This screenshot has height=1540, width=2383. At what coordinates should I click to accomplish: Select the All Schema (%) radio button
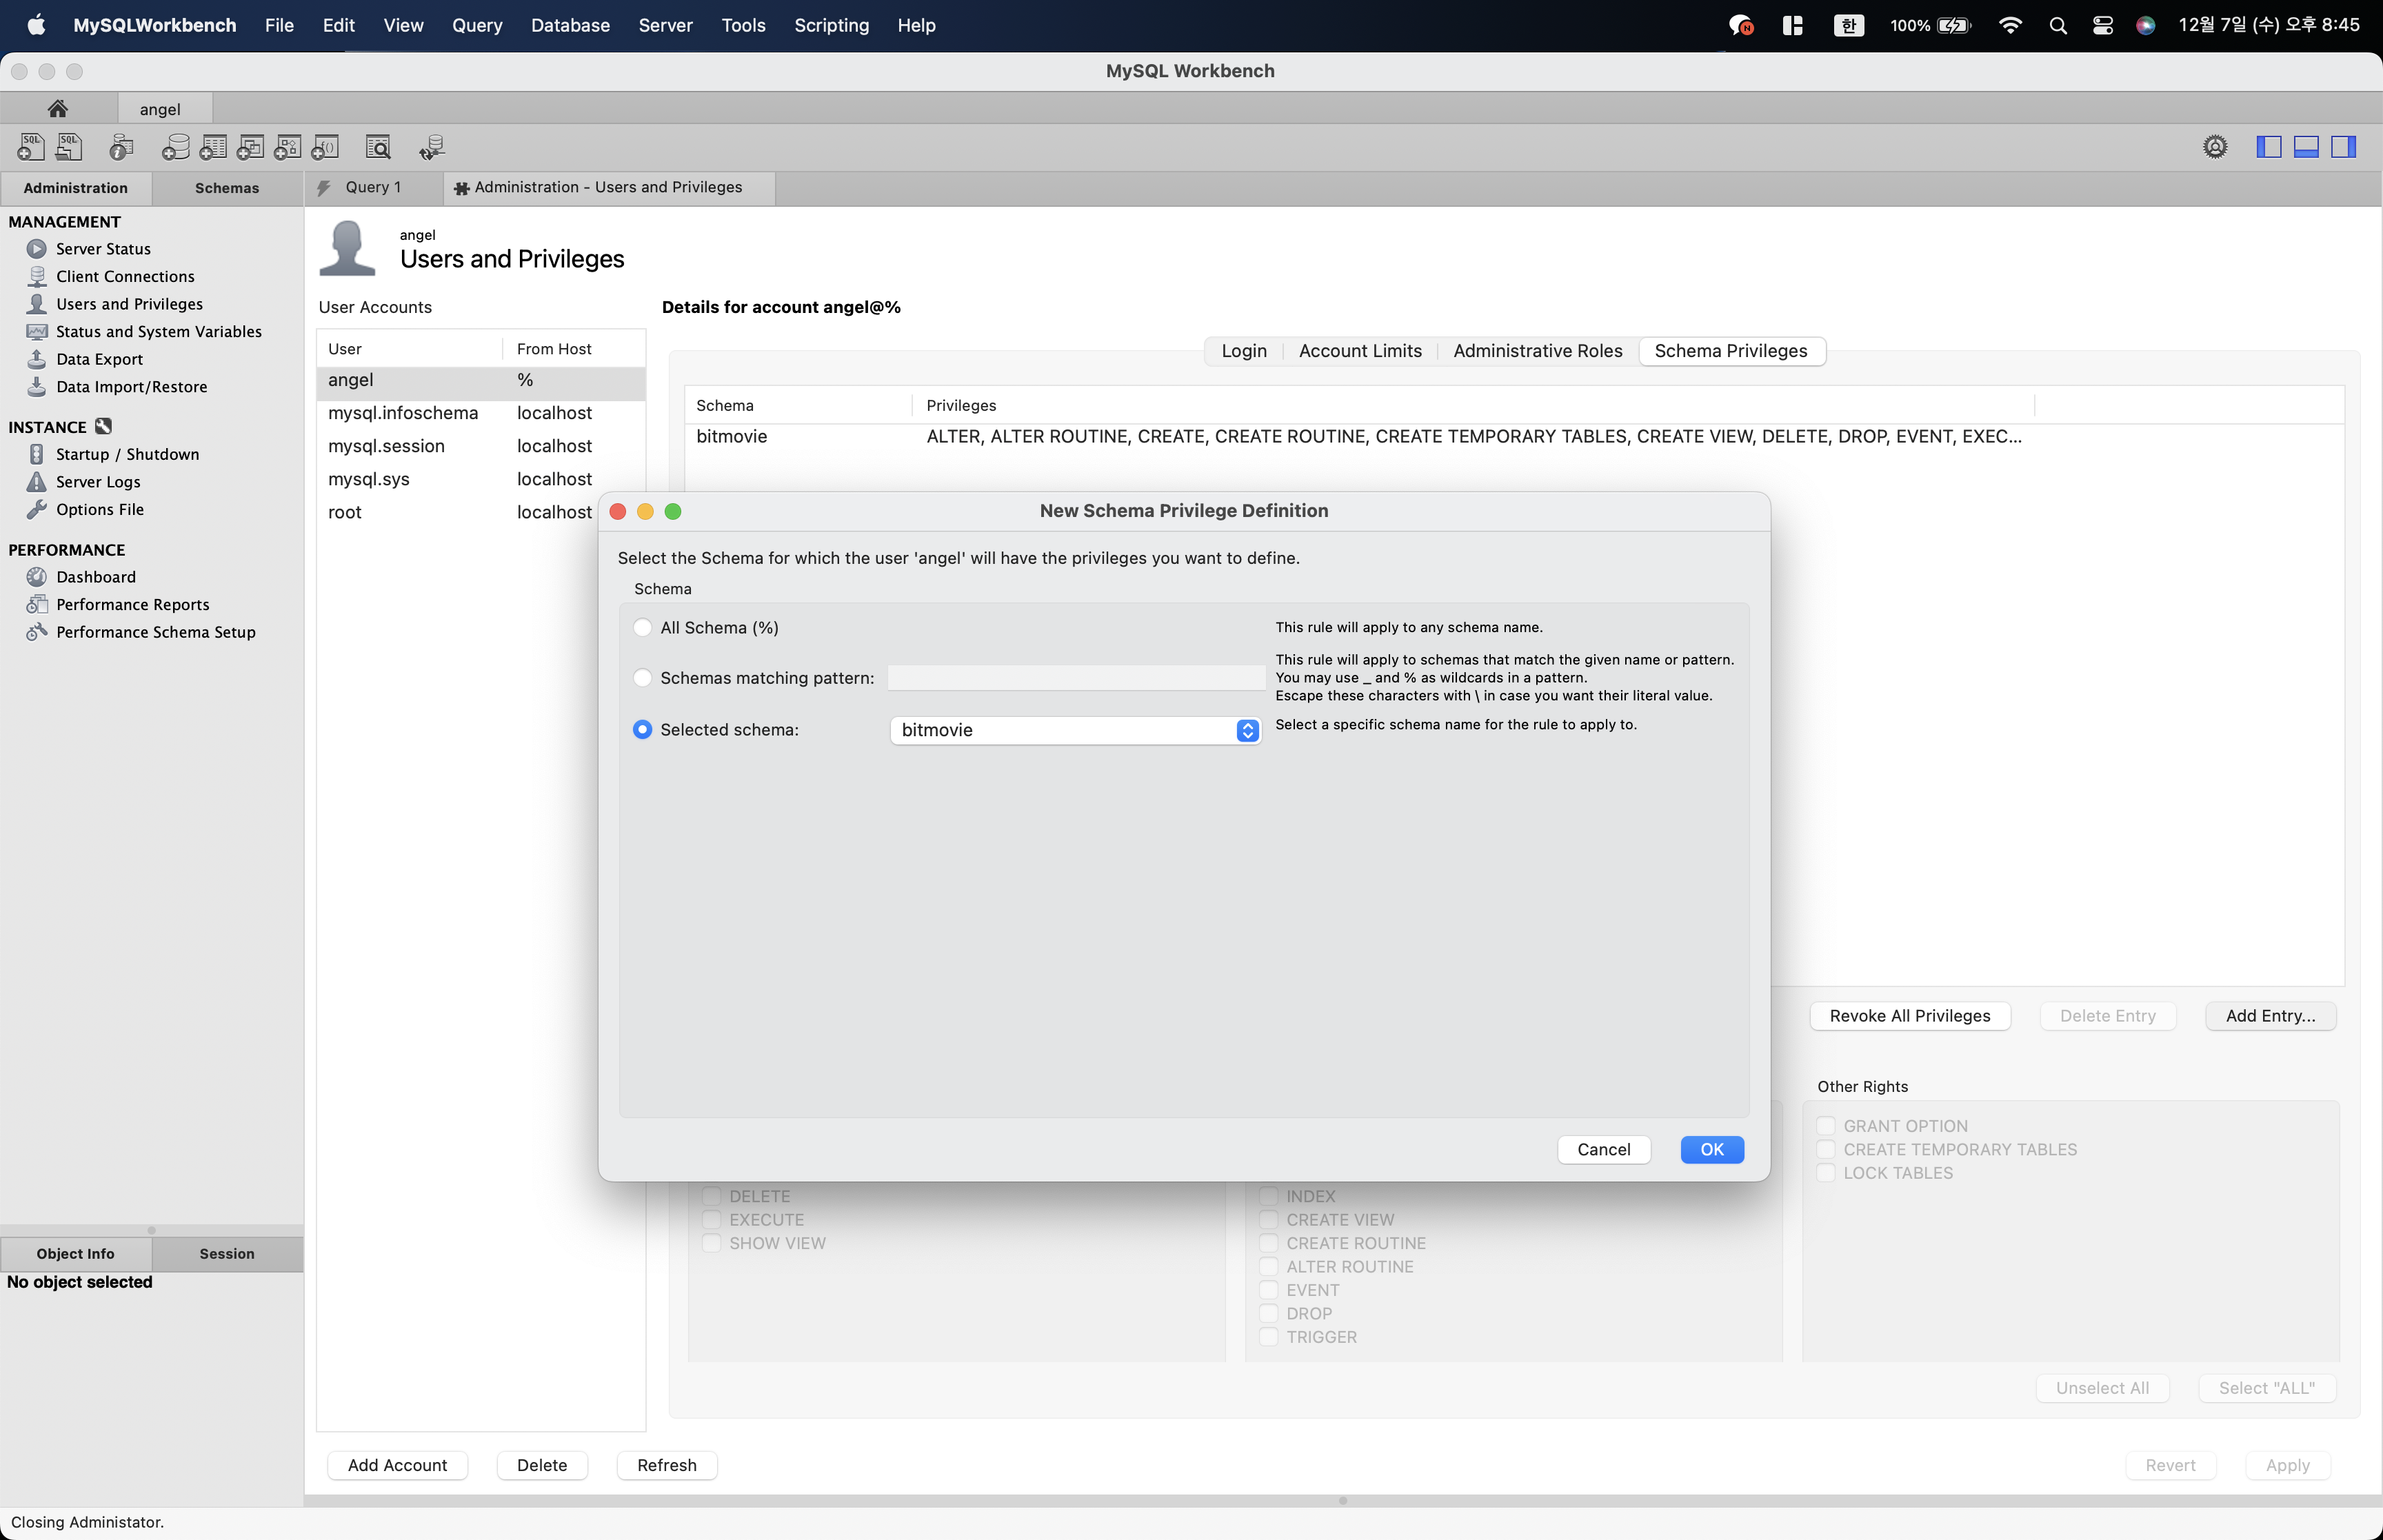click(643, 628)
